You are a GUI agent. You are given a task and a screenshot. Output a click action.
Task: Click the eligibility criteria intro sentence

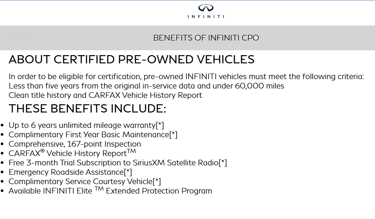pyautogui.click(x=186, y=76)
